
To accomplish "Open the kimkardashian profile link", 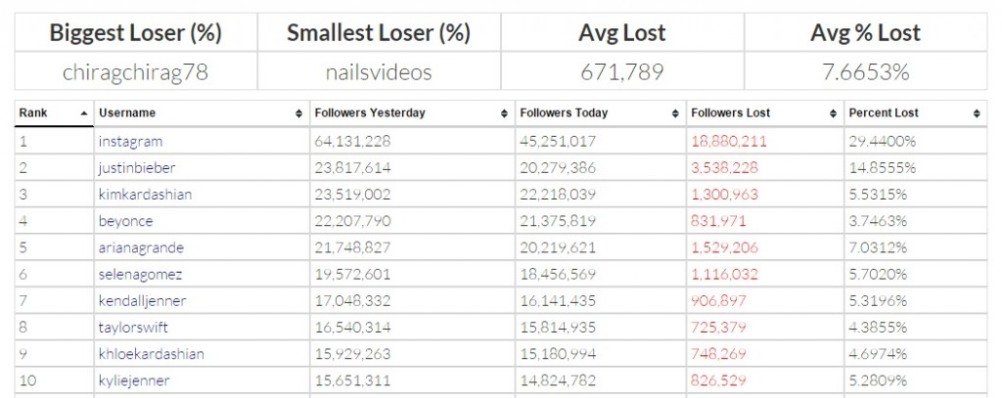I will tap(145, 195).
